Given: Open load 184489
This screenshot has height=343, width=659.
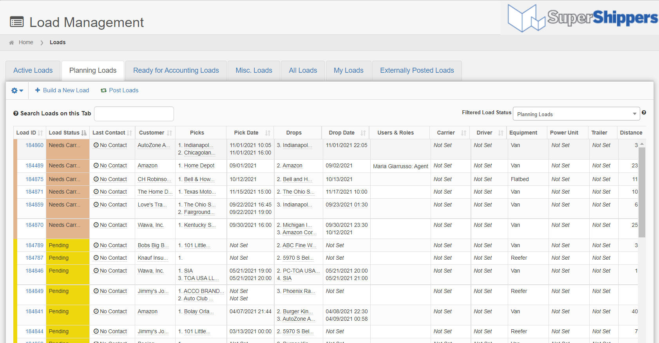Looking at the screenshot, I should 34,165.
